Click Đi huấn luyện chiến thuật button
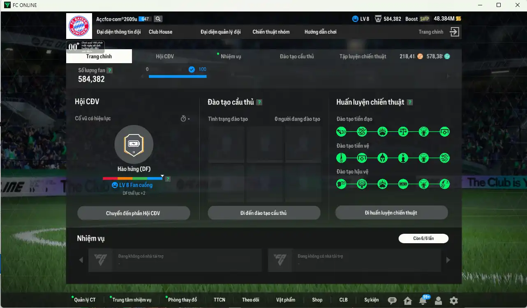 (391, 212)
